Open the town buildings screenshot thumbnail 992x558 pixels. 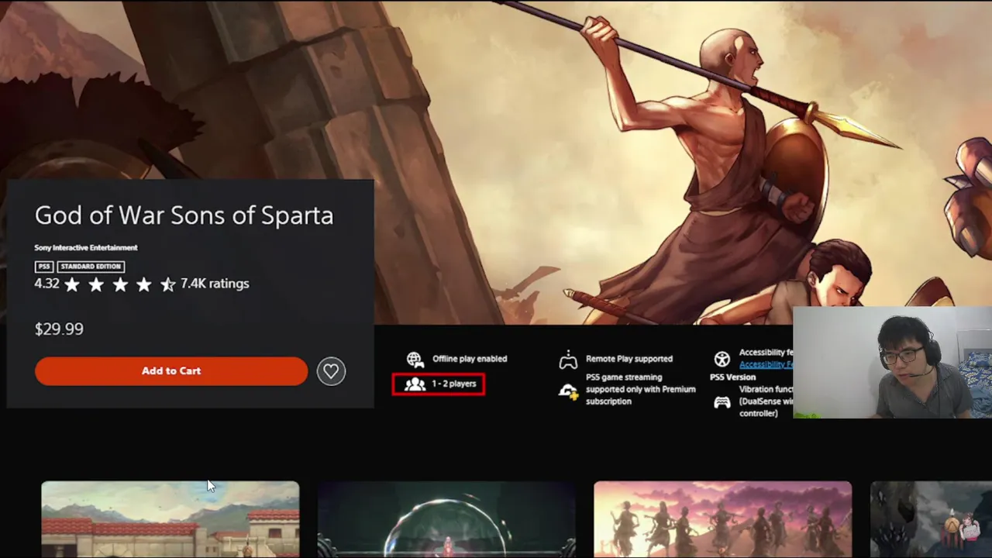tap(170, 519)
